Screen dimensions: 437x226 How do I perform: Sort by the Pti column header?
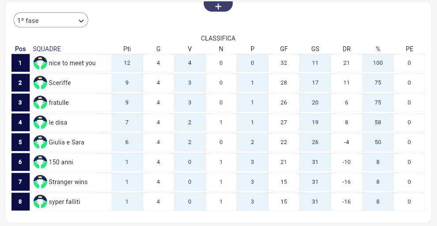(x=127, y=49)
